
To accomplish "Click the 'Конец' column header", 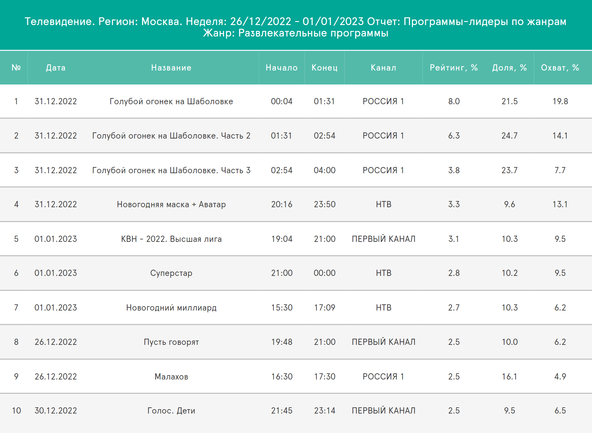I will [324, 68].
